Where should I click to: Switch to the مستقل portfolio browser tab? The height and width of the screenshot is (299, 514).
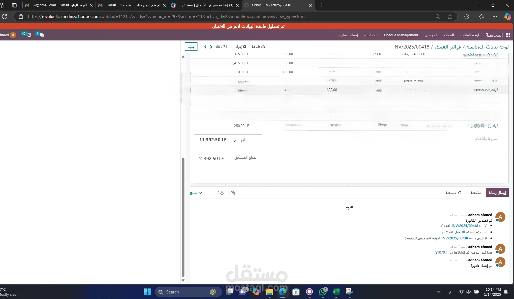click(205, 5)
